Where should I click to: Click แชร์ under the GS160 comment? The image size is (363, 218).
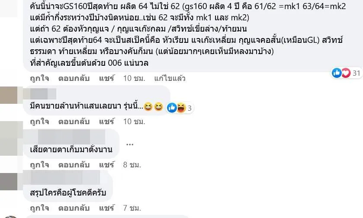coord(106,78)
